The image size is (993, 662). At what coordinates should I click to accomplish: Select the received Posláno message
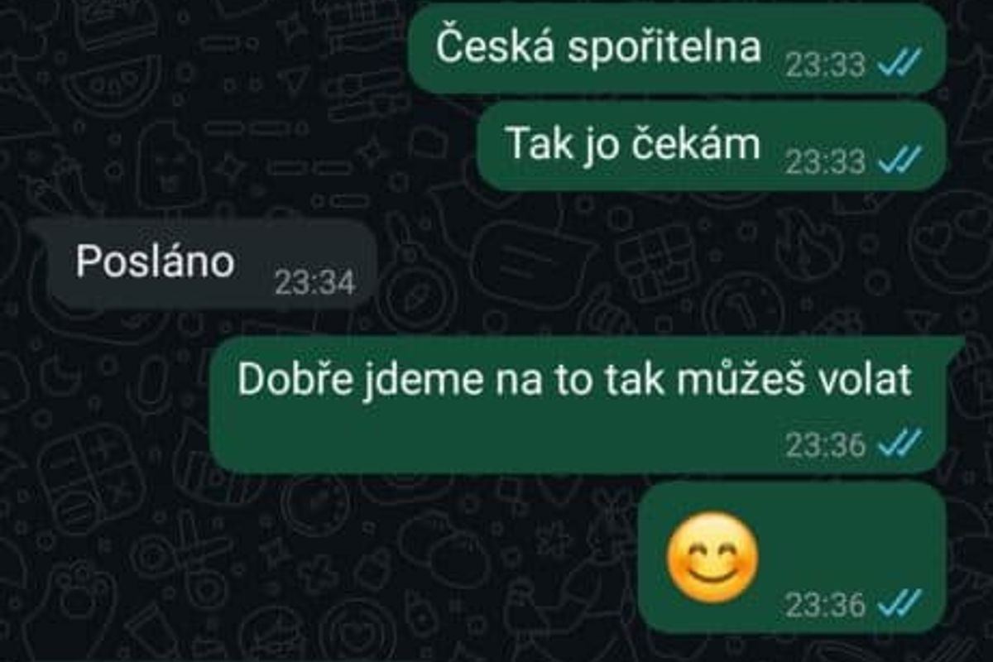[204, 265]
